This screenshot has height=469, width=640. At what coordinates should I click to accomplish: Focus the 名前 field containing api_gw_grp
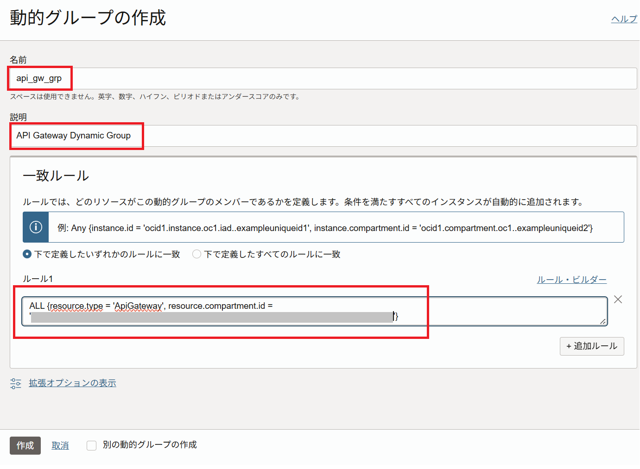324,79
